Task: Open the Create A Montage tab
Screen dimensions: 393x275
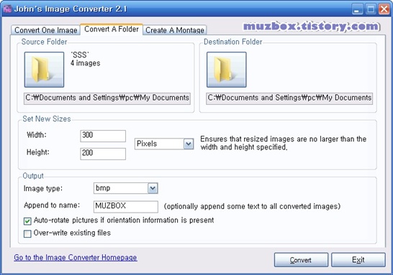Action: [x=175, y=30]
